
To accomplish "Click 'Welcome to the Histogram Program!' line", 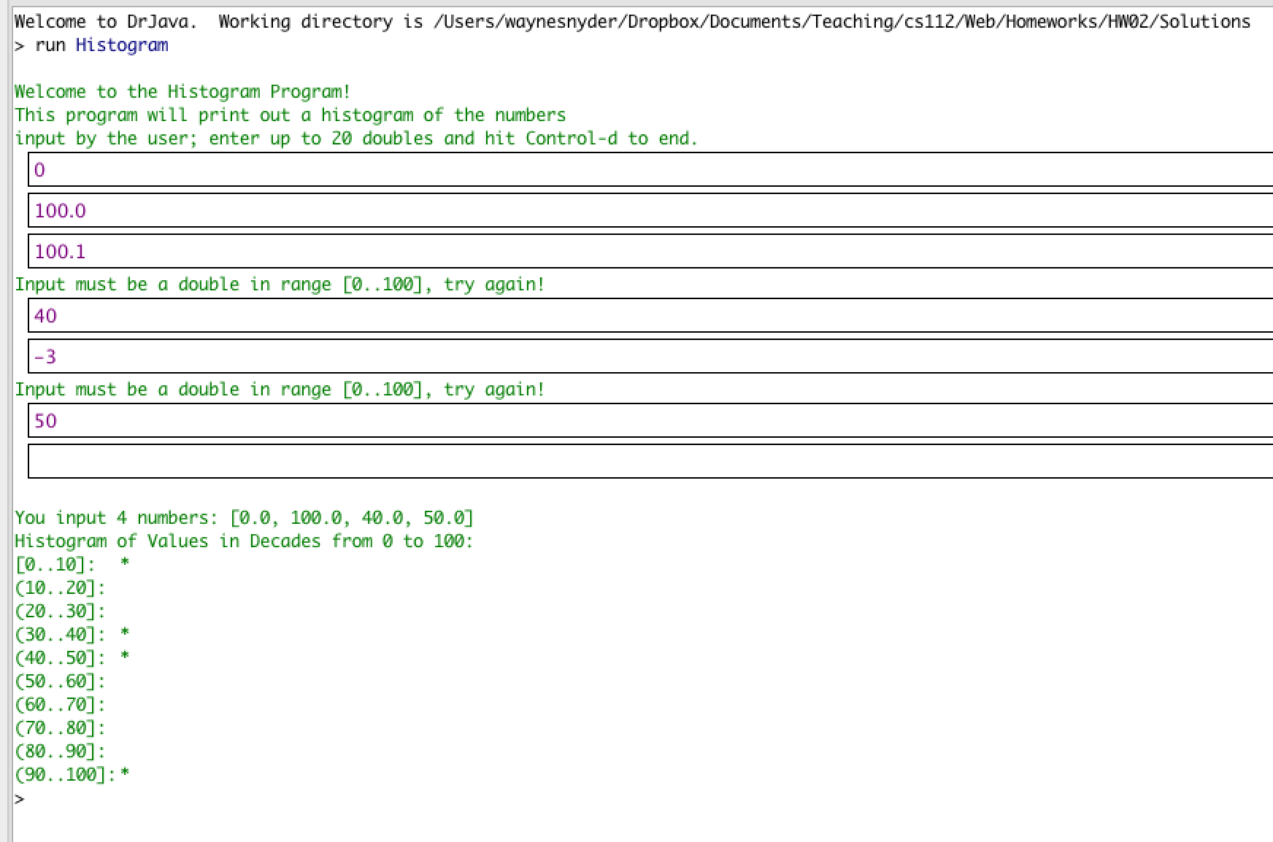I will (x=182, y=92).
